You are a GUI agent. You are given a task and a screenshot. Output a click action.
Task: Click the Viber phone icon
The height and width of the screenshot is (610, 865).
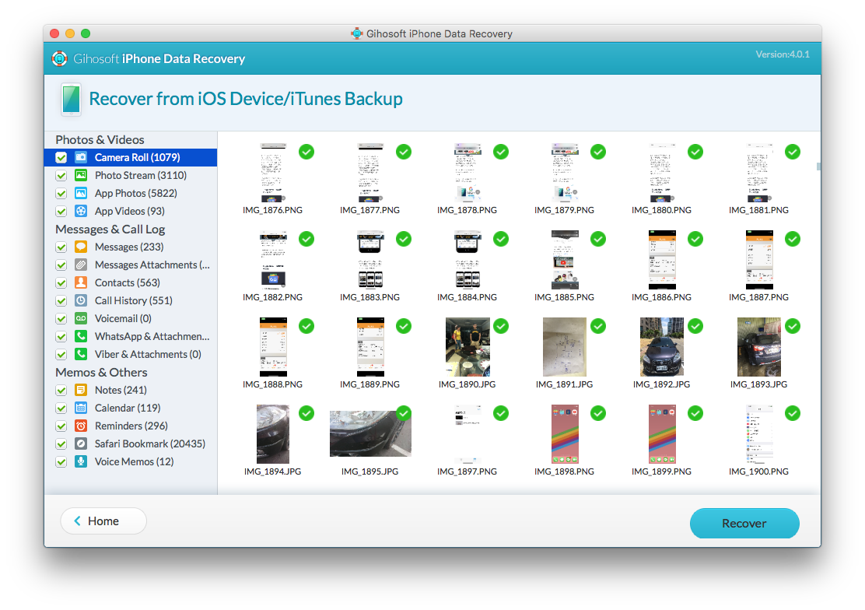[81, 355]
